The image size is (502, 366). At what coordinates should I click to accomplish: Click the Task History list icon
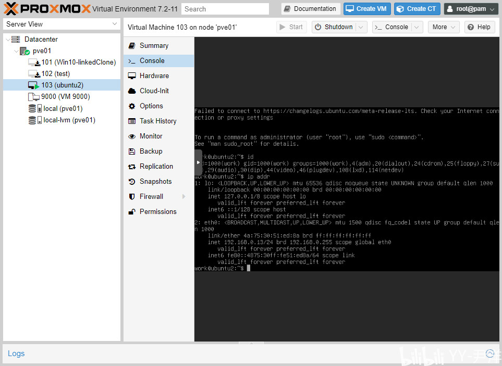(131, 121)
